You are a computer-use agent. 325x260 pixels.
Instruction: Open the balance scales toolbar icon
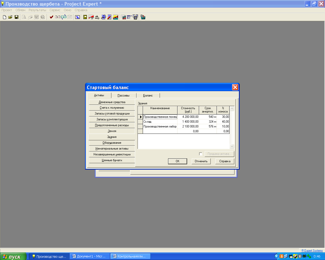point(97,17)
